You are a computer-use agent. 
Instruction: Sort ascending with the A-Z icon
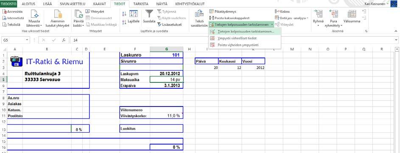click(124, 14)
